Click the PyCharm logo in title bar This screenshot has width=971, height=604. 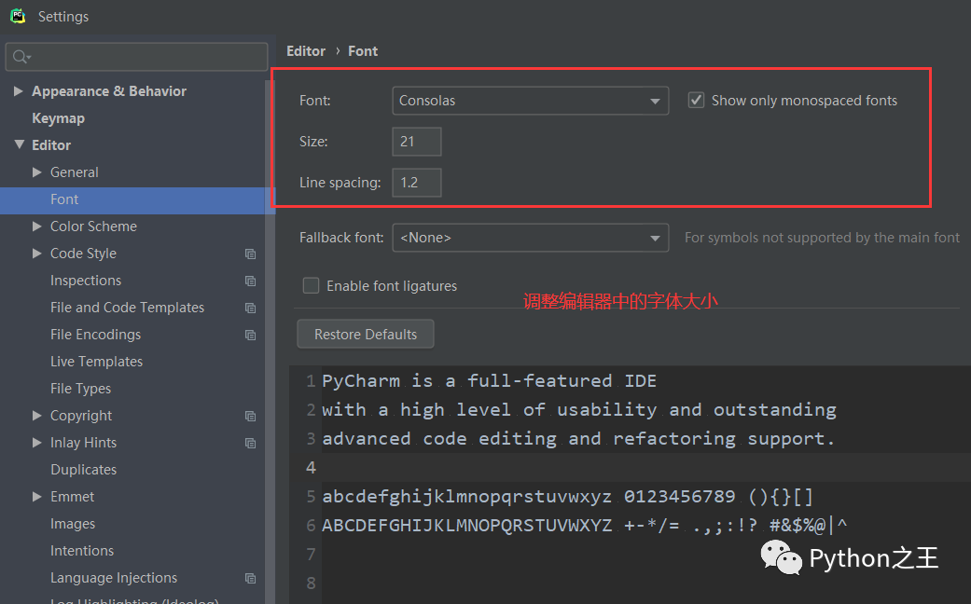[x=18, y=16]
